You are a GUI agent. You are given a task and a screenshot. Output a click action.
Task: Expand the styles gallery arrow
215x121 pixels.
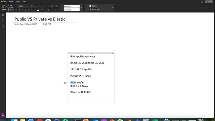coord(82,8)
